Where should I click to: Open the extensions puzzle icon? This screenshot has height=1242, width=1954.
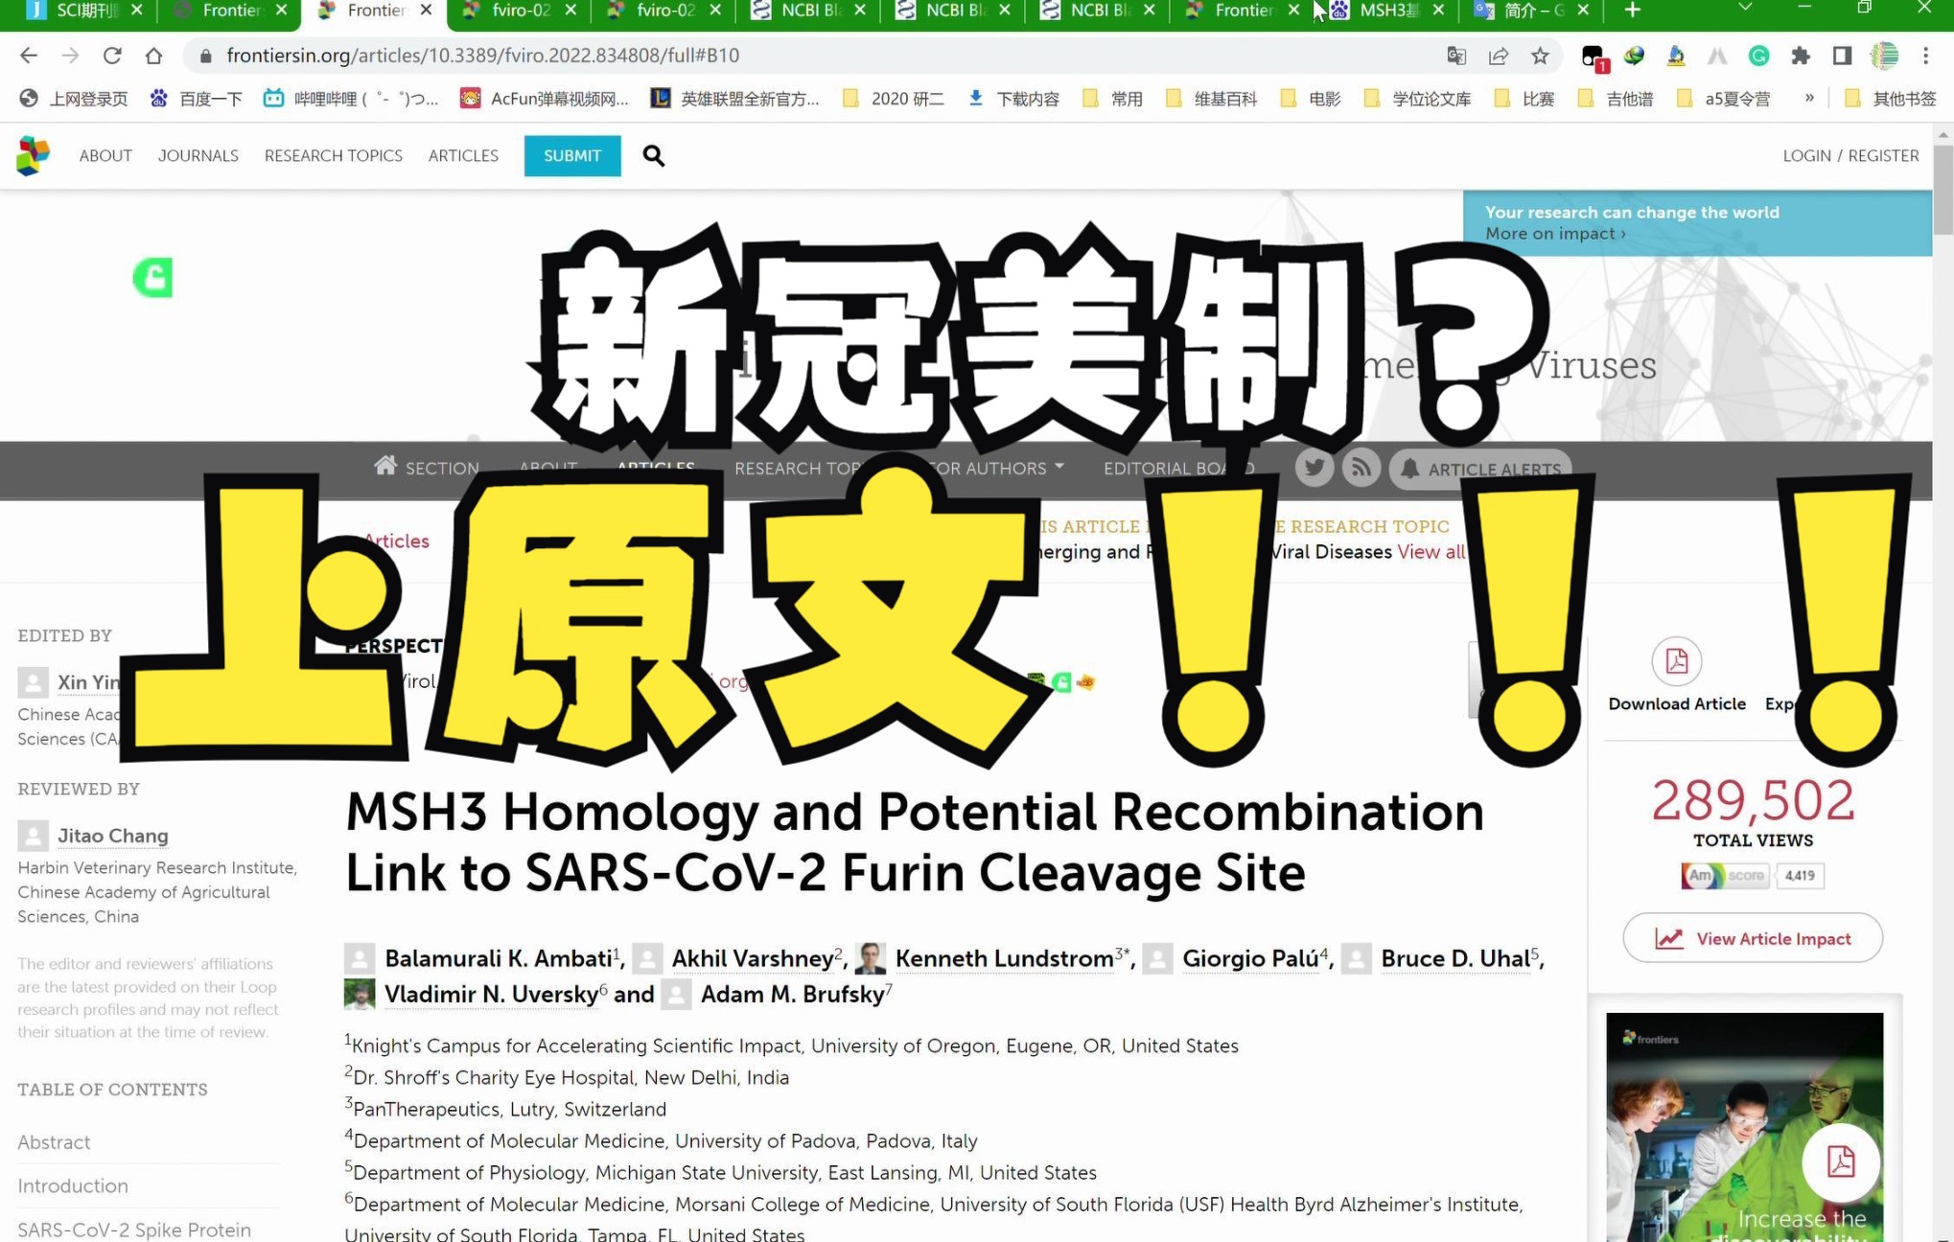tap(1801, 56)
